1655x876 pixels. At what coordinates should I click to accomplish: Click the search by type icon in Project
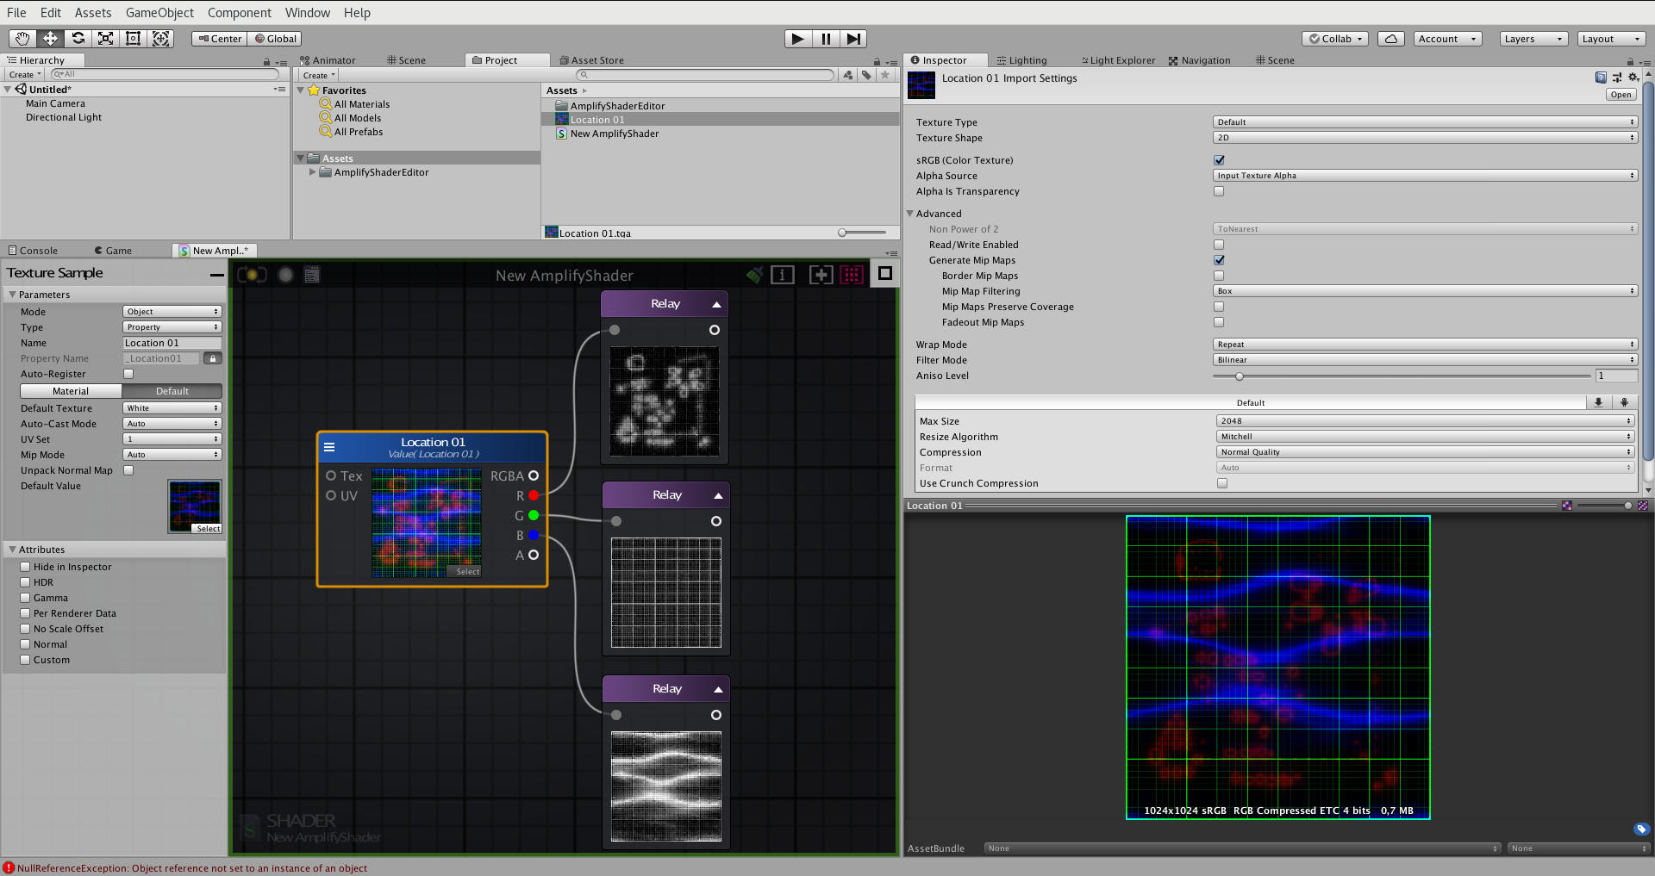(848, 75)
